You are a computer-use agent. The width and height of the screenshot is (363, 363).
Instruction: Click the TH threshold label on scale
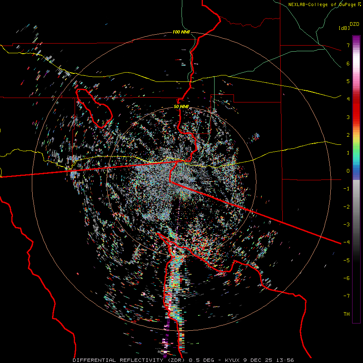click(346, 314)
